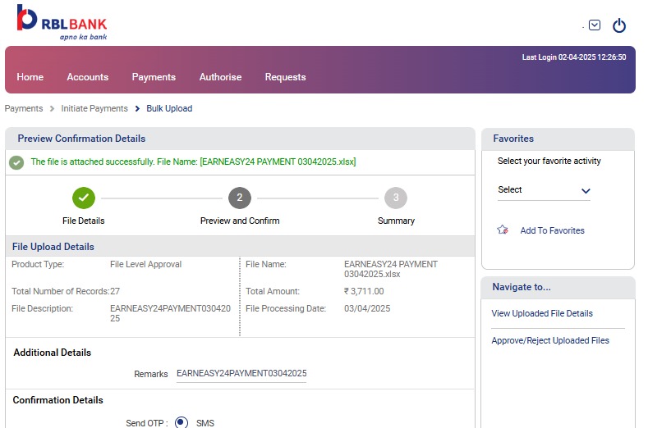Click the power logout icon

[618, 25]
